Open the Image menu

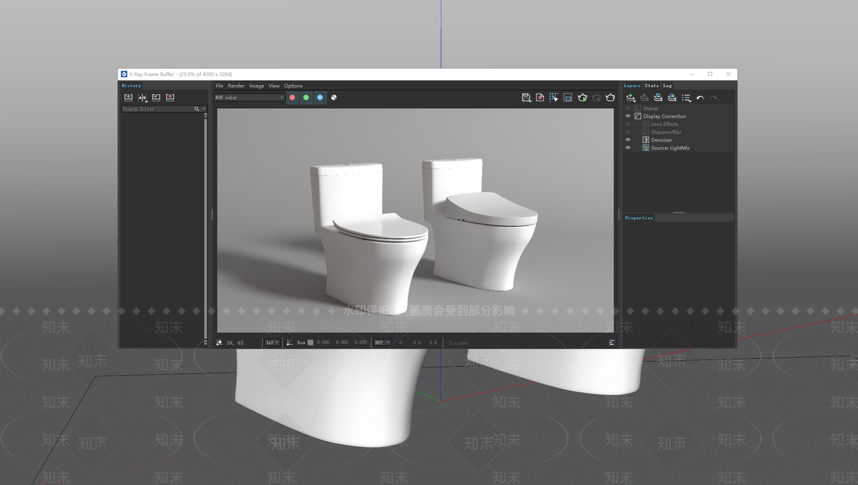[256, 86]
